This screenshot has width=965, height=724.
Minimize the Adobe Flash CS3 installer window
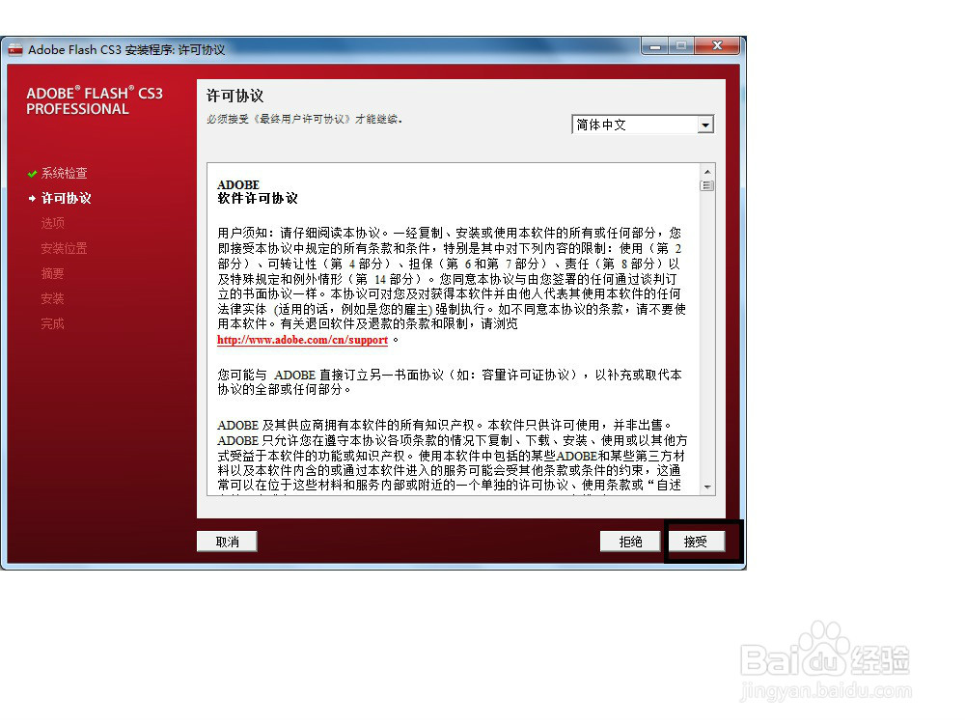pyautogui.click(x=655, y=46)
